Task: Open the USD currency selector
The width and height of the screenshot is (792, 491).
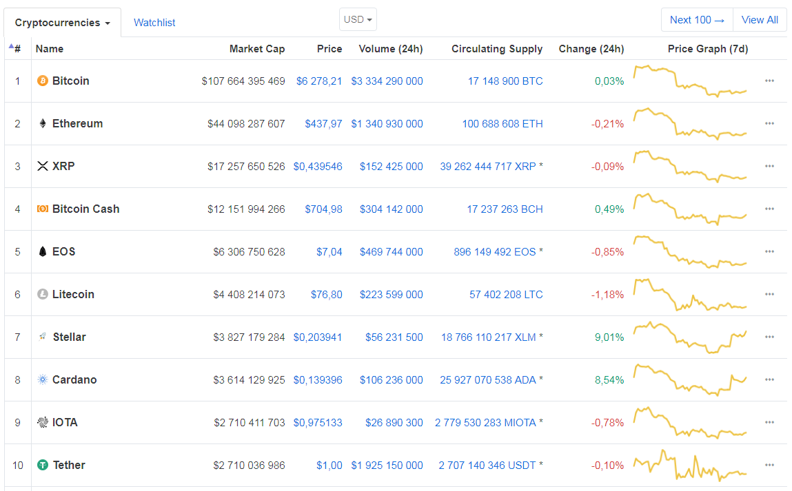Action: [358, 20]
